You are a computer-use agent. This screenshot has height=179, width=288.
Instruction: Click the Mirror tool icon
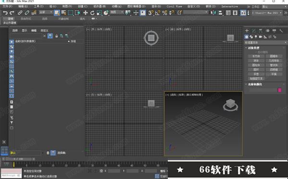[x=213, y=12]
